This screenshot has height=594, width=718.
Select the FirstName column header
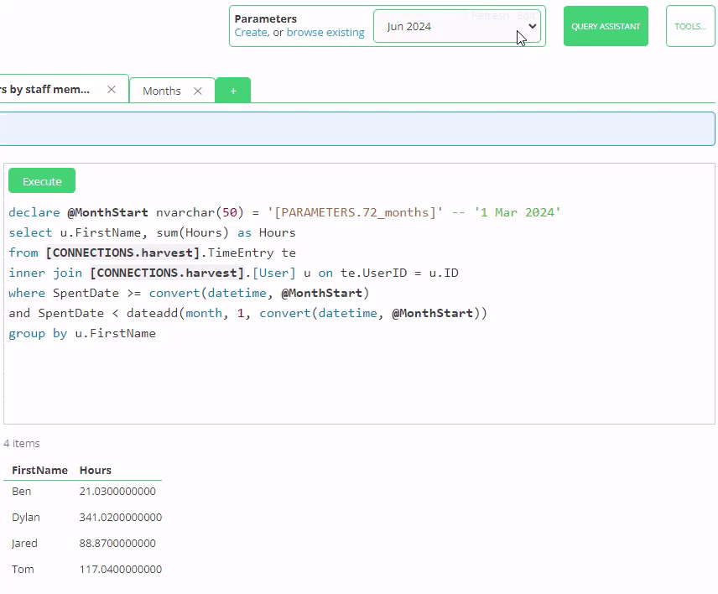point(38,470)
